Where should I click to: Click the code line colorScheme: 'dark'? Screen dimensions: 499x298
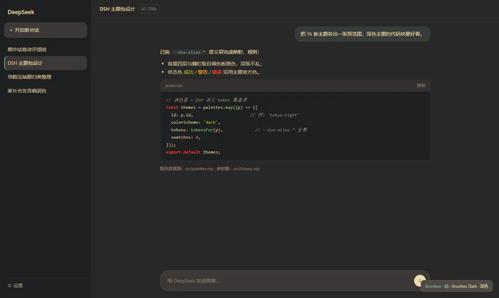click(195, 122)
